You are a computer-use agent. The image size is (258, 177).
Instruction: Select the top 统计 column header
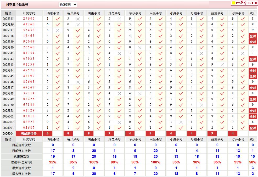[253, 13]
